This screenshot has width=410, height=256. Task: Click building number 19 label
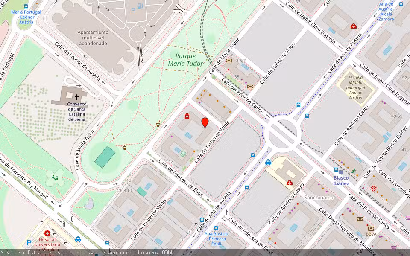(x=304, y=237)
